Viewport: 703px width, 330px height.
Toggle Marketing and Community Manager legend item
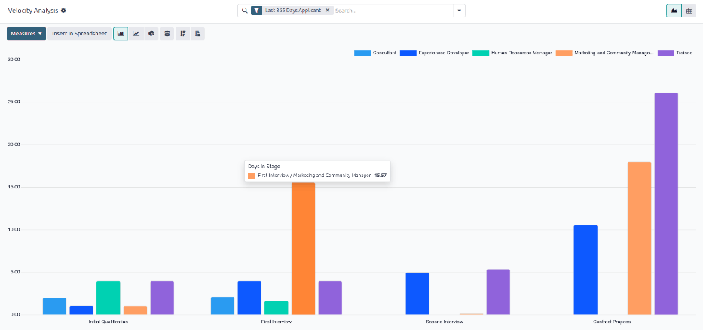(x=605, y=53)
